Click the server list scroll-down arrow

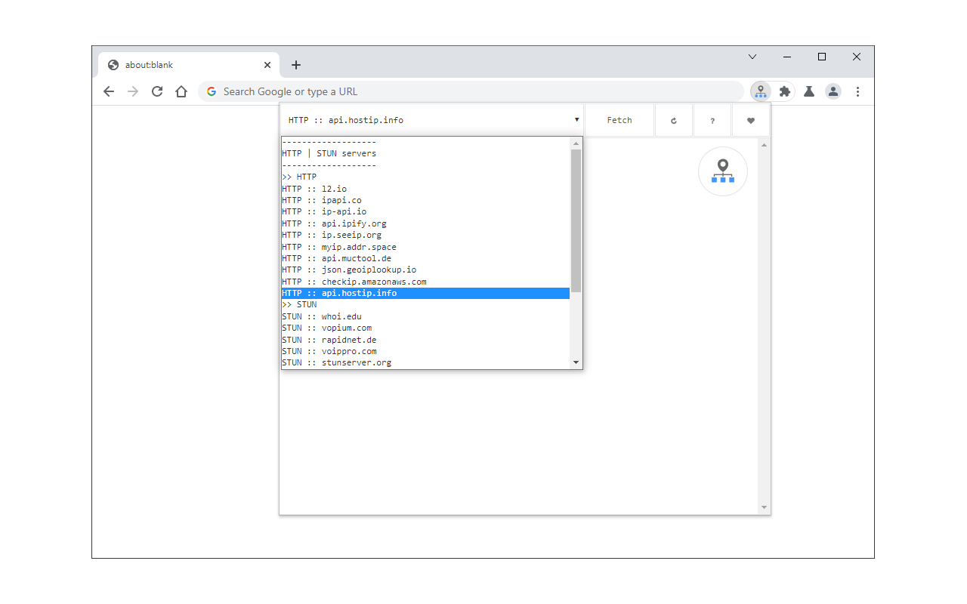576,362
